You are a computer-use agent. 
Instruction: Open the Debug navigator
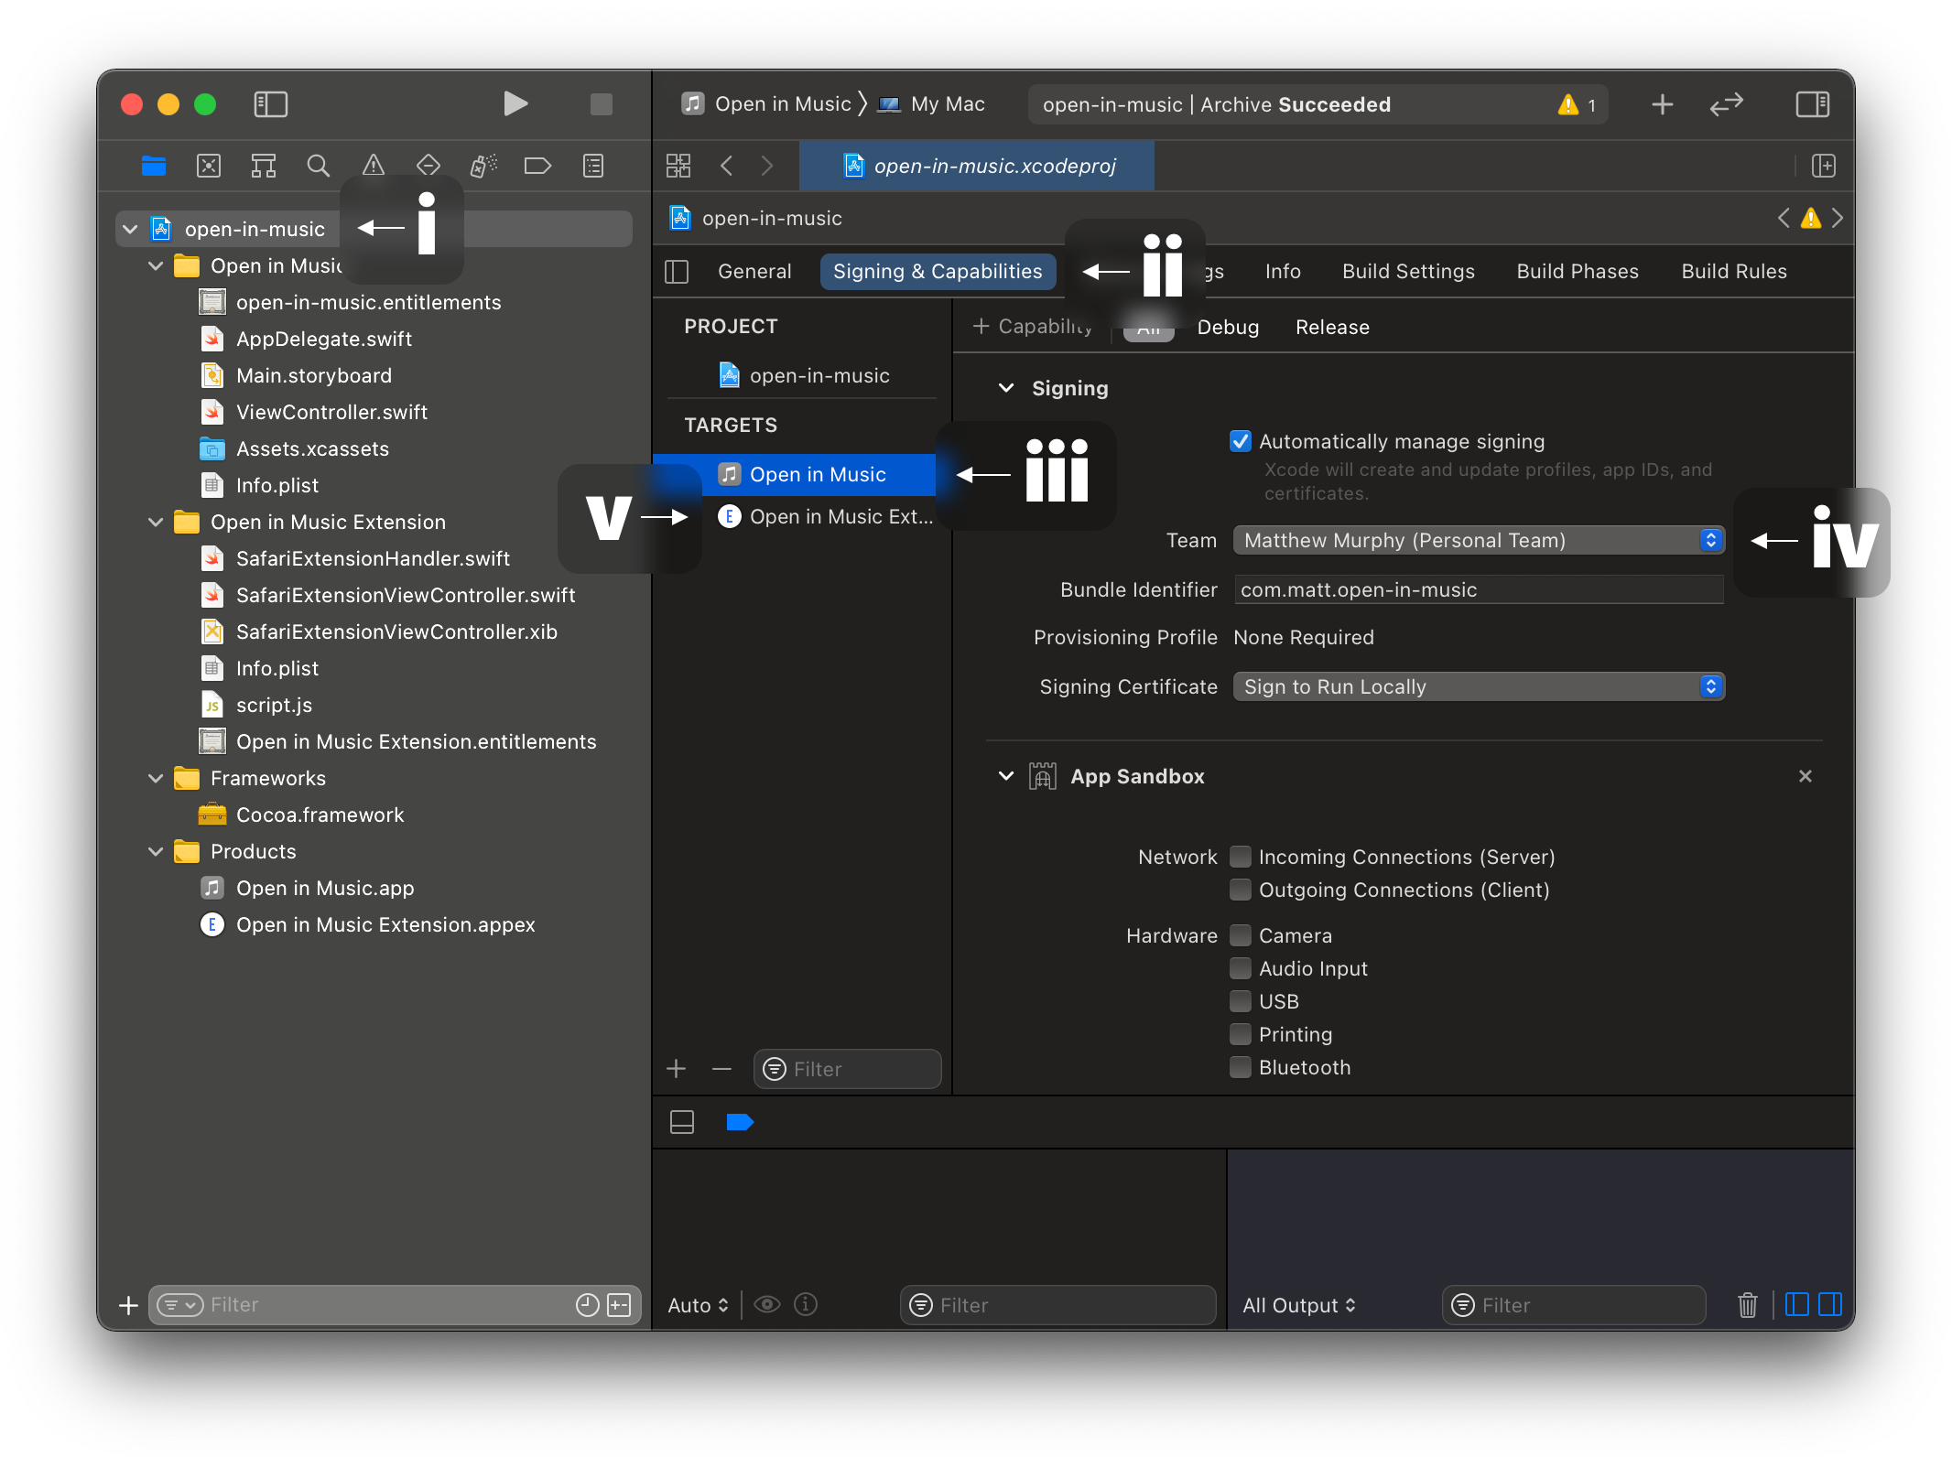pos(483,166)
